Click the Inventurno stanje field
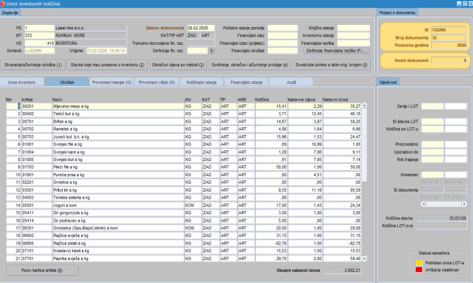Viewport: 473px width, 283px height. [x=353, y=35]
